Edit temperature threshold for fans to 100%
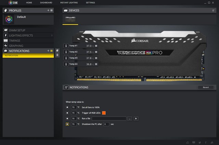 coord(74,107)
